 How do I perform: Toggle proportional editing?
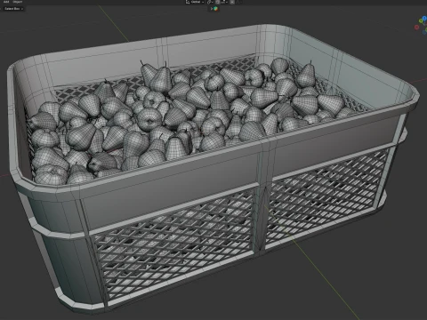click(x=232, y=2)
